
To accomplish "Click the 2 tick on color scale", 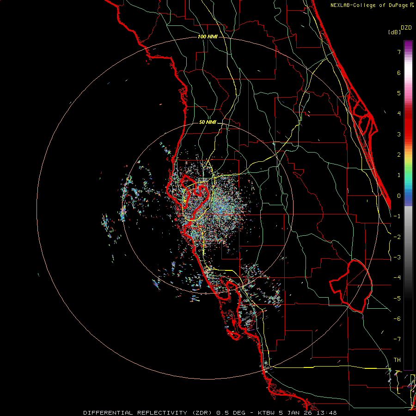I will coord(399,155).
